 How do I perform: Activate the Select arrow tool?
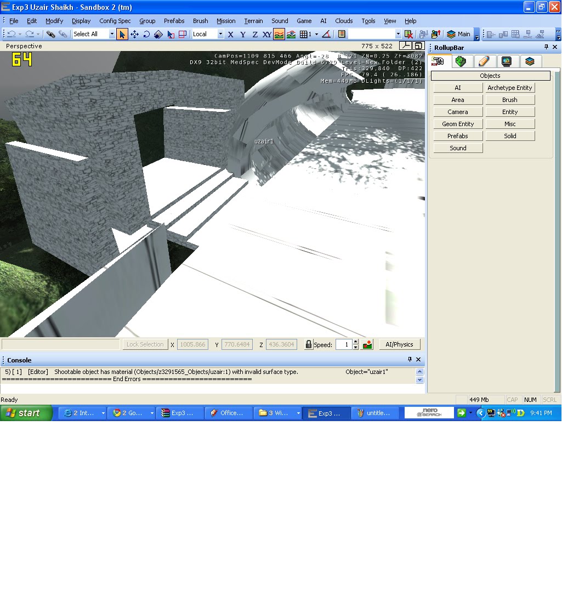(x=122, y=34)
